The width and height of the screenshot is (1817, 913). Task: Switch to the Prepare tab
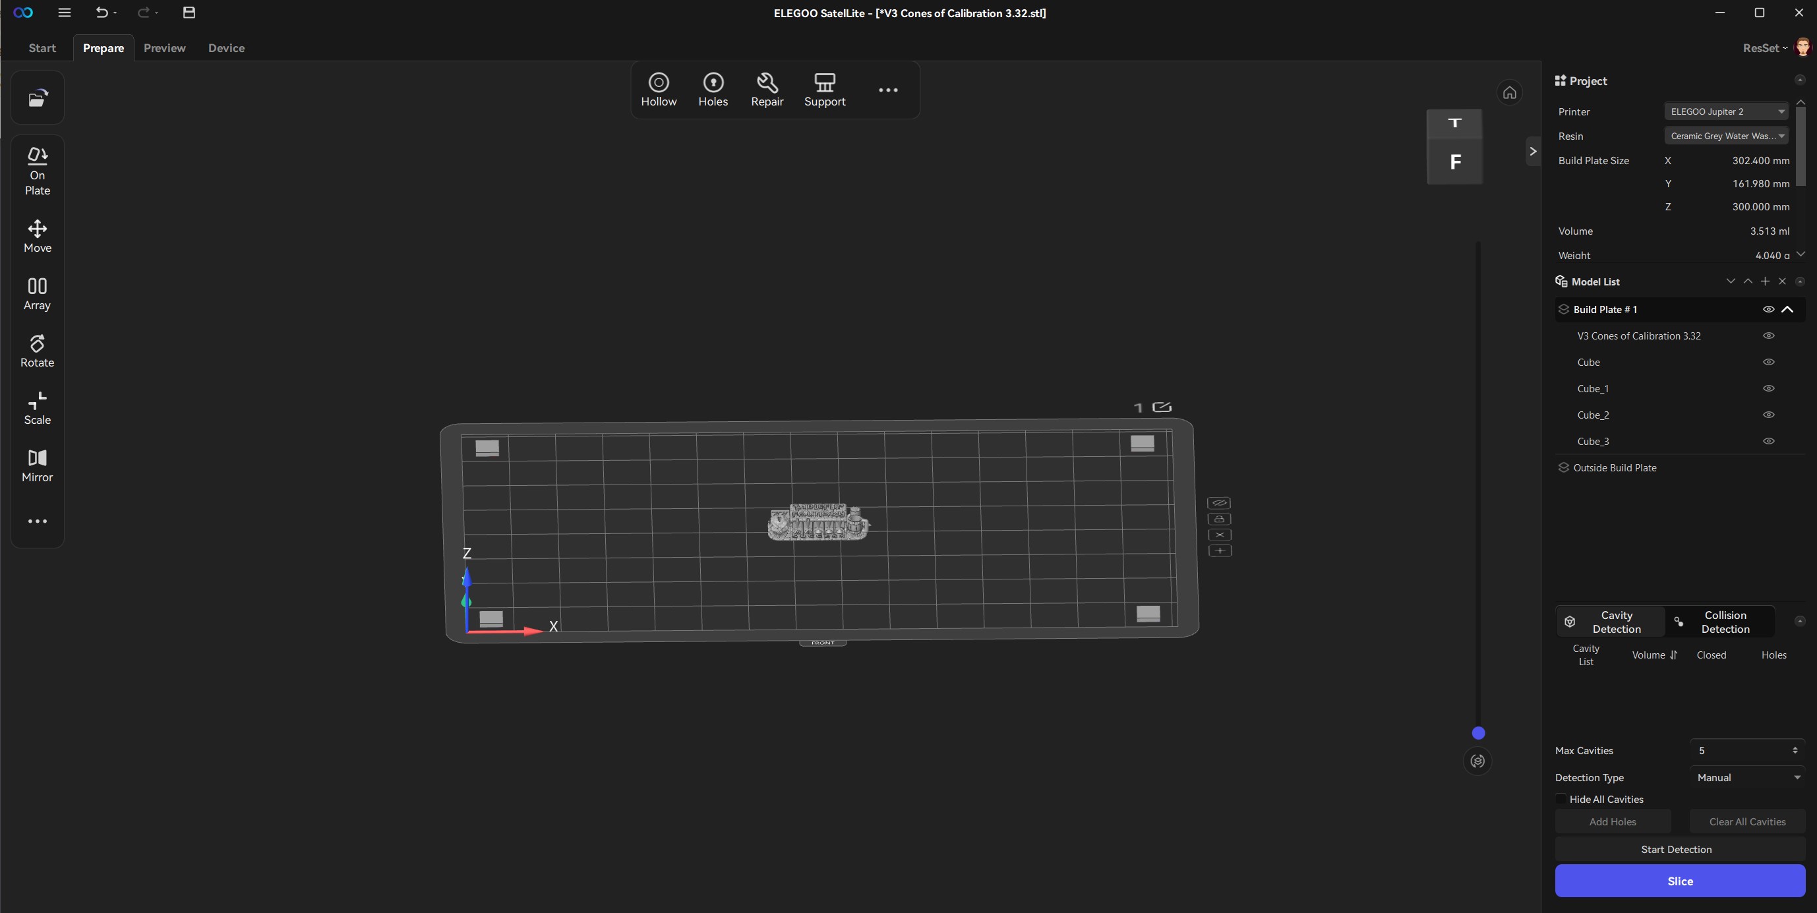tap(104, 48)
